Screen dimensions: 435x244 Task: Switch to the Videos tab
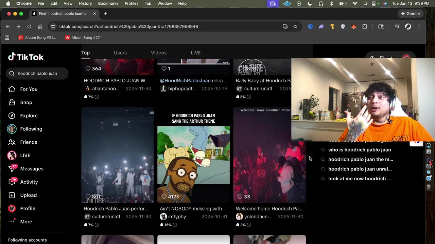(x=159, y=53)
